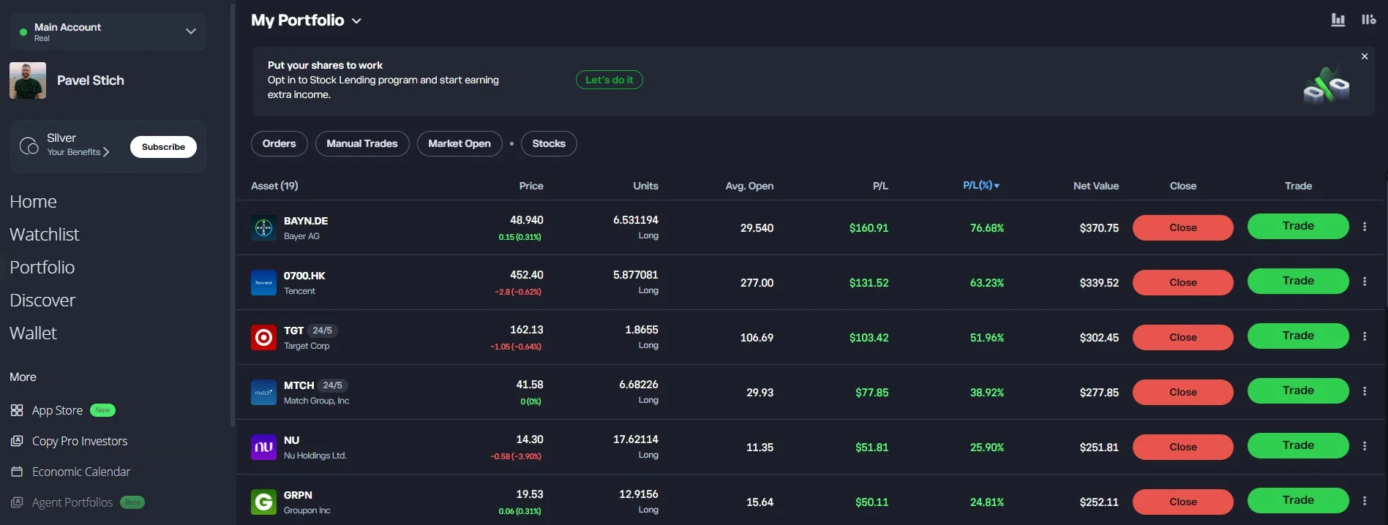Click the Groupon logo icon

263,502
